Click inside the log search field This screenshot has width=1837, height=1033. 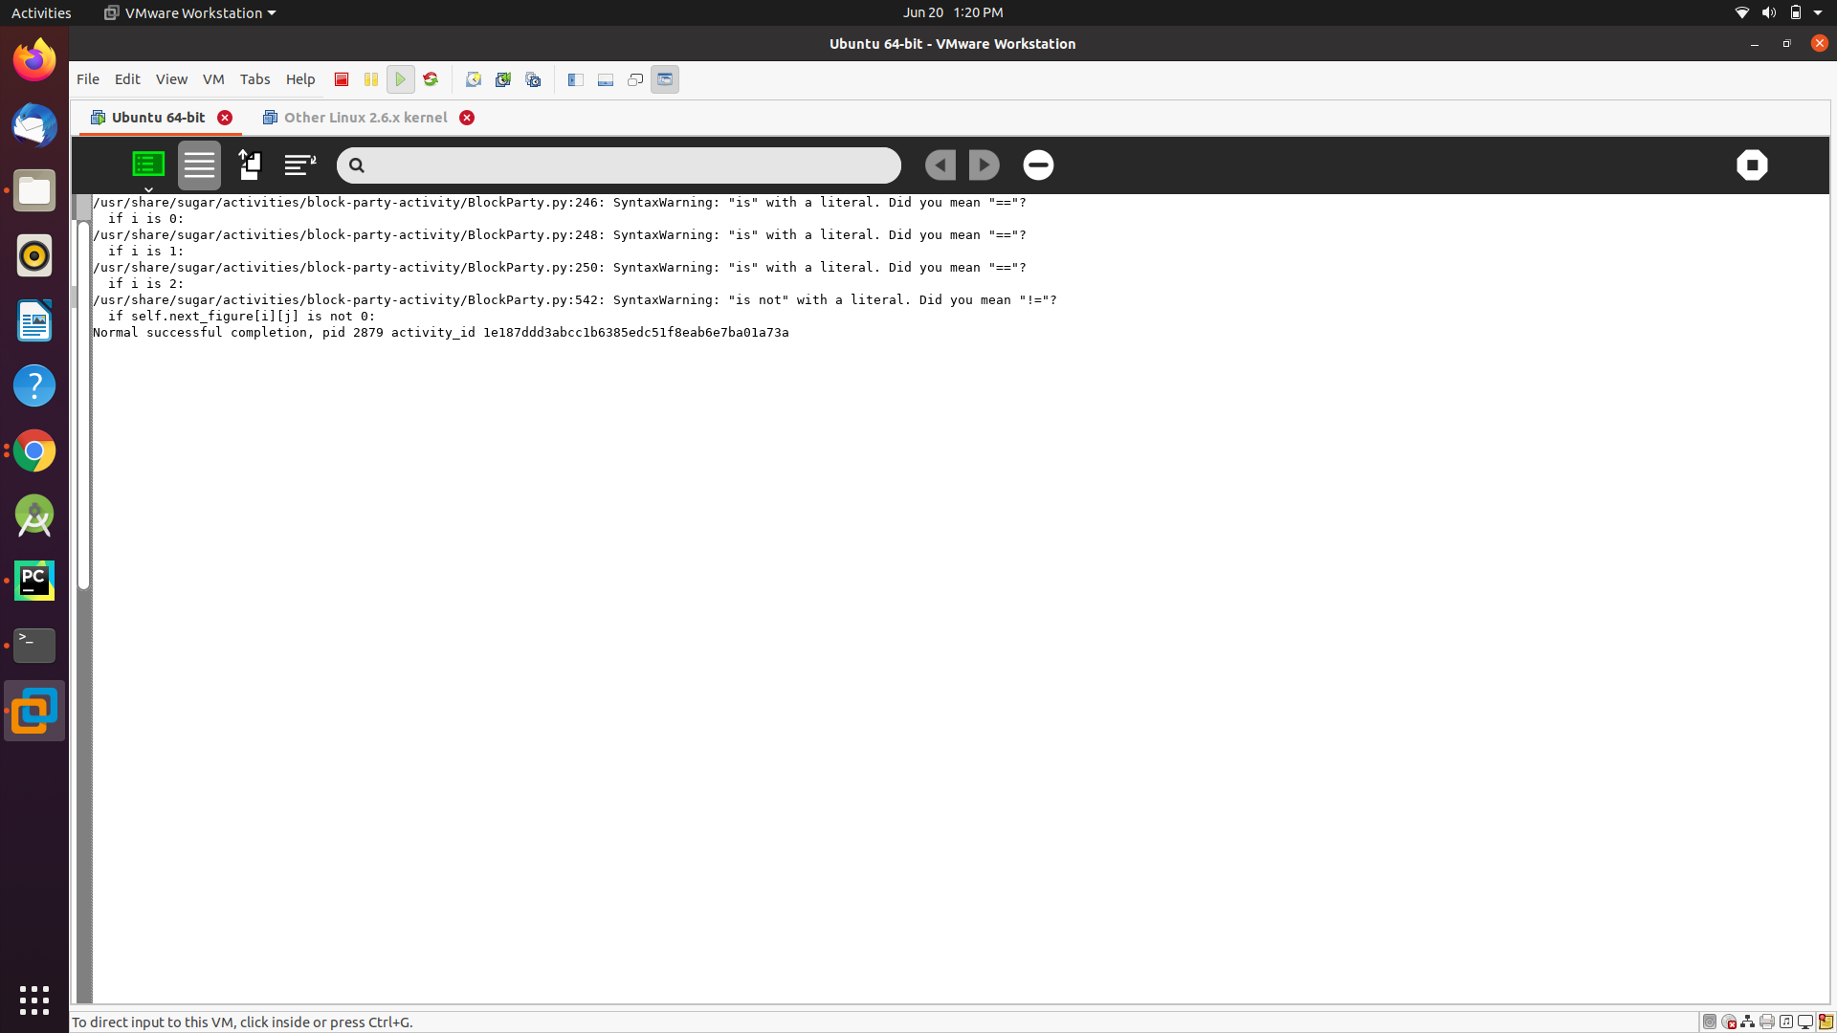pyautogui.click(x=618, y=165)
